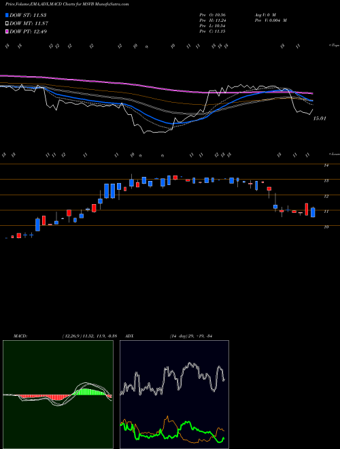Click the price axis label 12
Image resolution: width=340 pixels, height=449 pixels.
click(326, 196)
